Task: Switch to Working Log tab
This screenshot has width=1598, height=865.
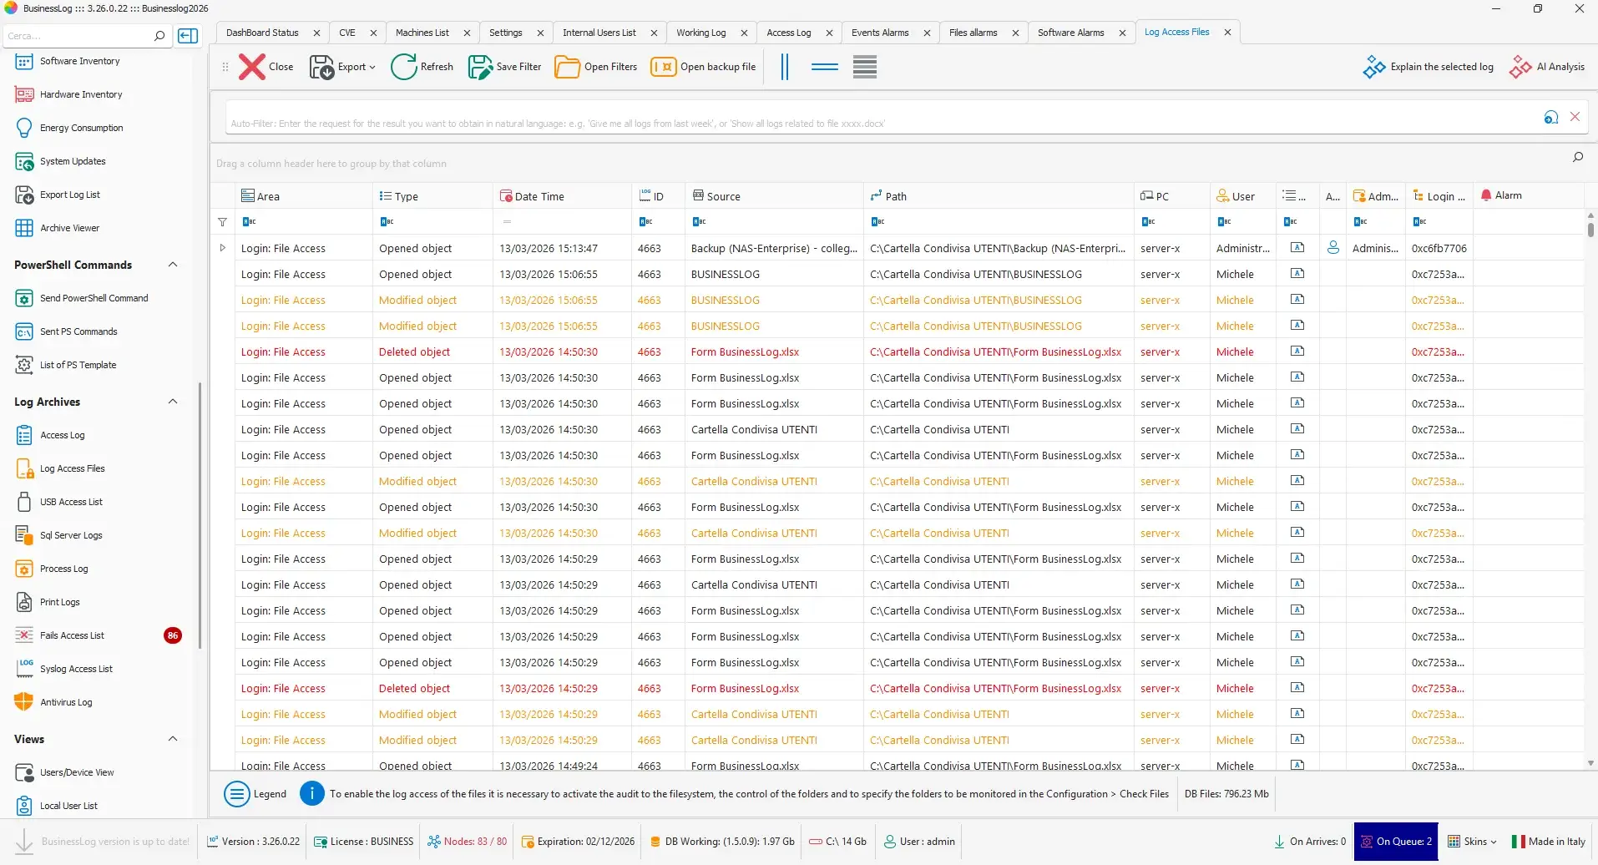Action: click(x=700, y=33)
